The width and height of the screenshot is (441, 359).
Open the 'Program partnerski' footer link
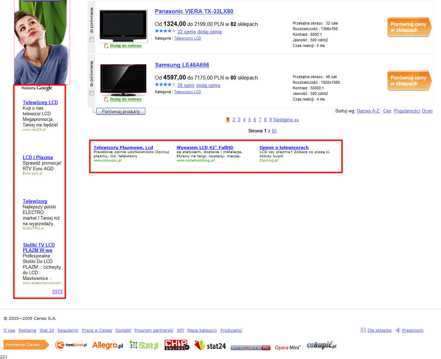pyautogui.click(x=154, y=330)
